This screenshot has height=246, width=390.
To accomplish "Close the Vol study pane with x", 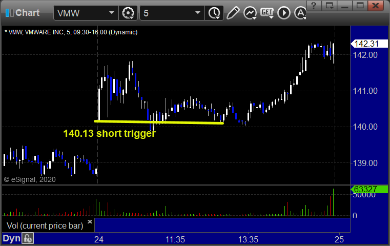I will point(90,221).
